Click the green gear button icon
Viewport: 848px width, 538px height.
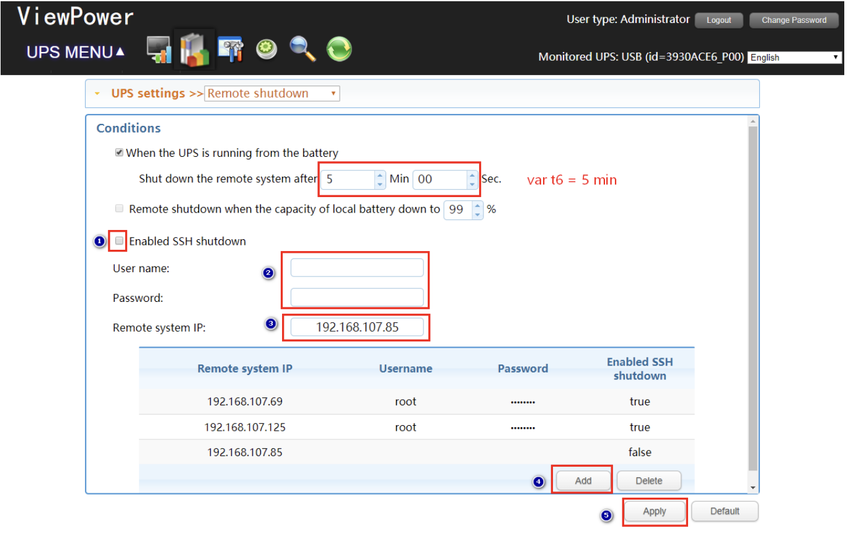[267, 50]
